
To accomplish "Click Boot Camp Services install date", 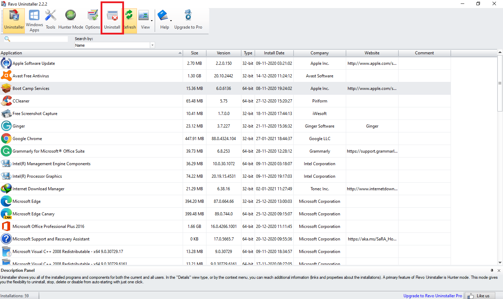I will (x=274, y=89).
